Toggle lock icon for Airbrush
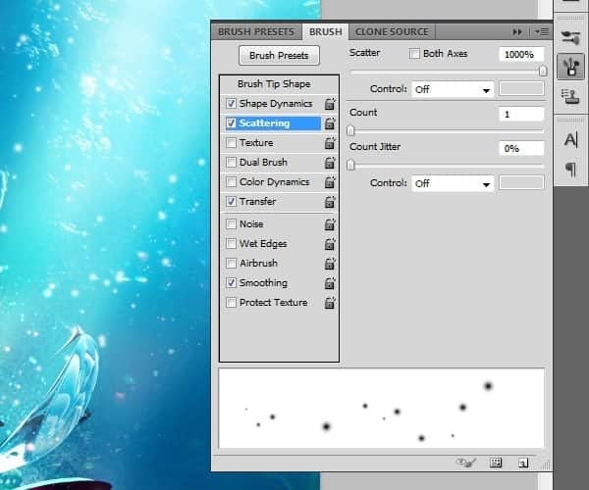Screen dimensions: 589x490 330,264
